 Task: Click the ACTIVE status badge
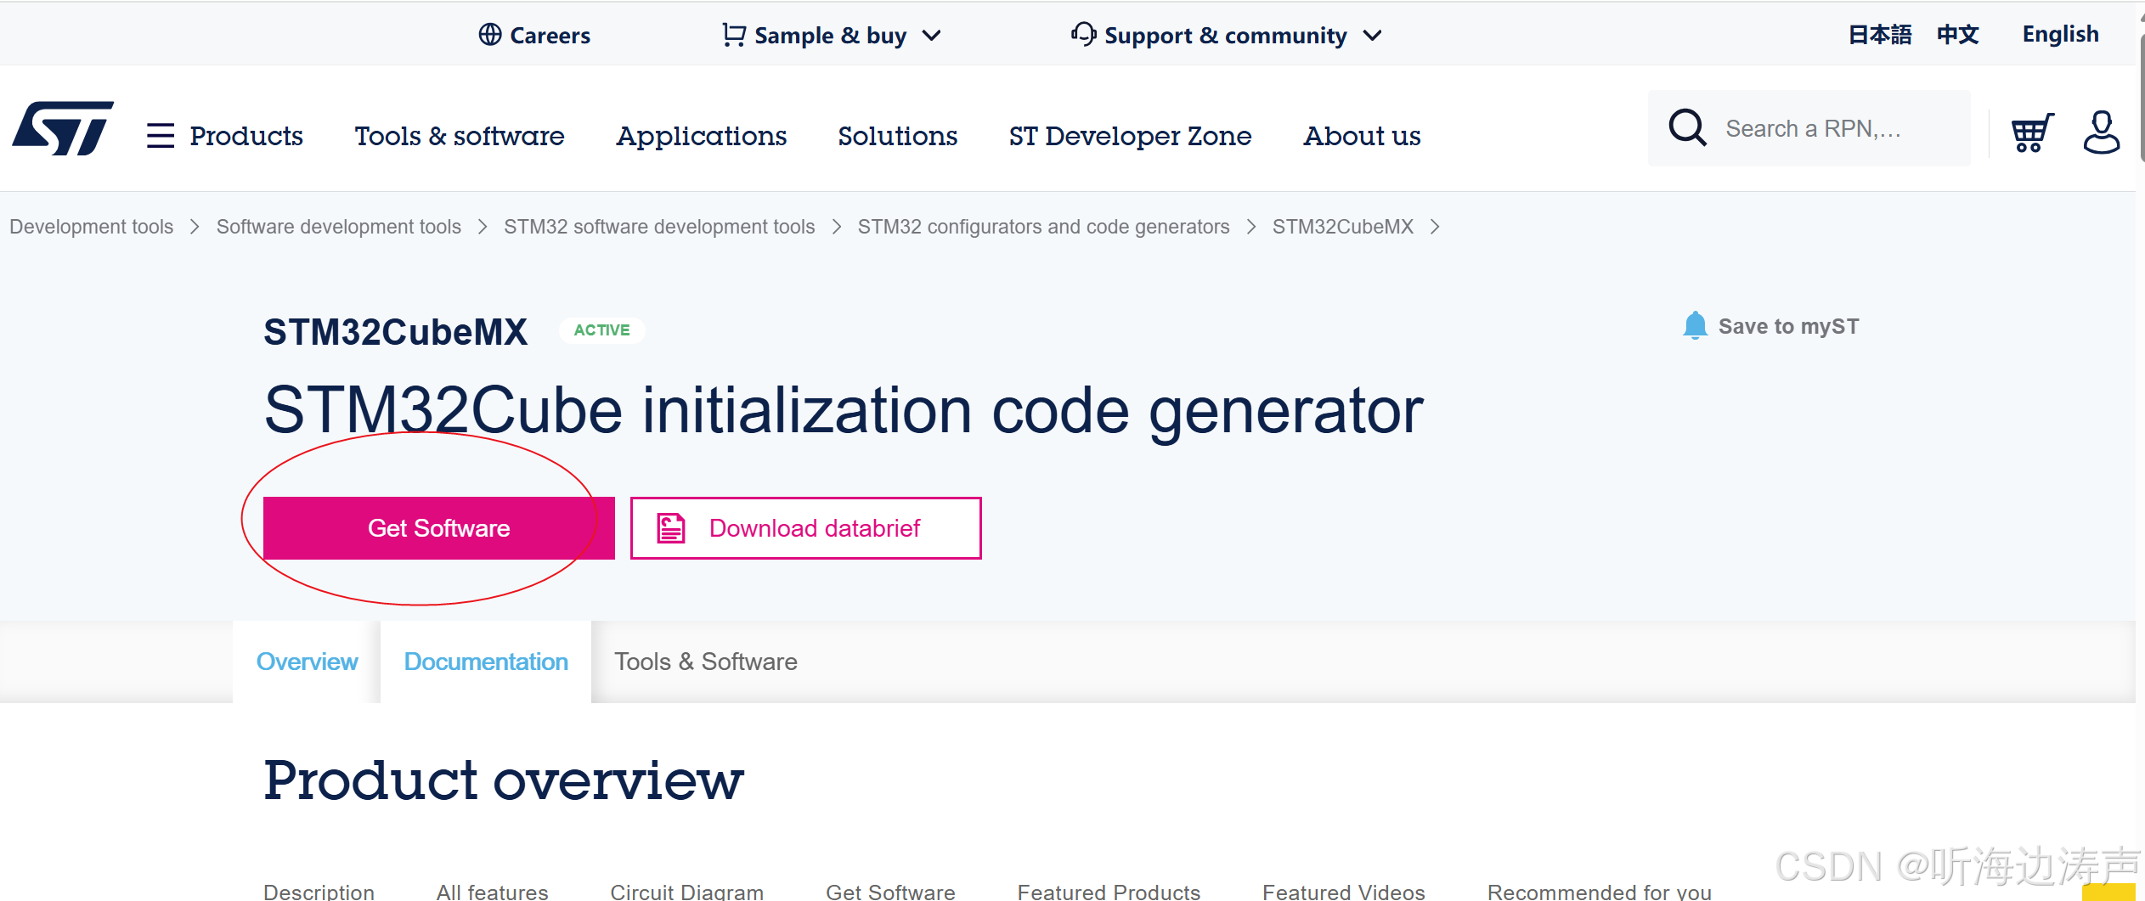(602, 330)
